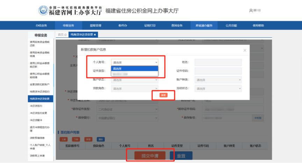Open the 证明打印 menu
302x163 pixels.
(150, 25)
